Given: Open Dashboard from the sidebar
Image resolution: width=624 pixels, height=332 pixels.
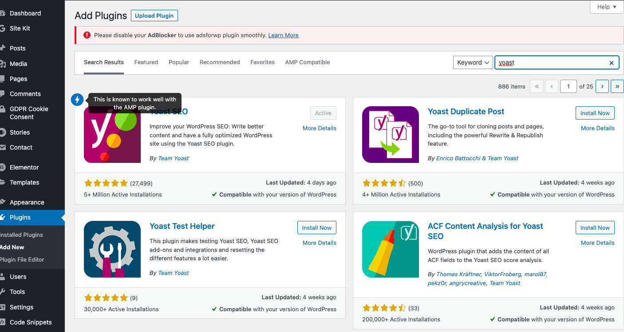Looking at the screenshot, I should tap(25, 13).
